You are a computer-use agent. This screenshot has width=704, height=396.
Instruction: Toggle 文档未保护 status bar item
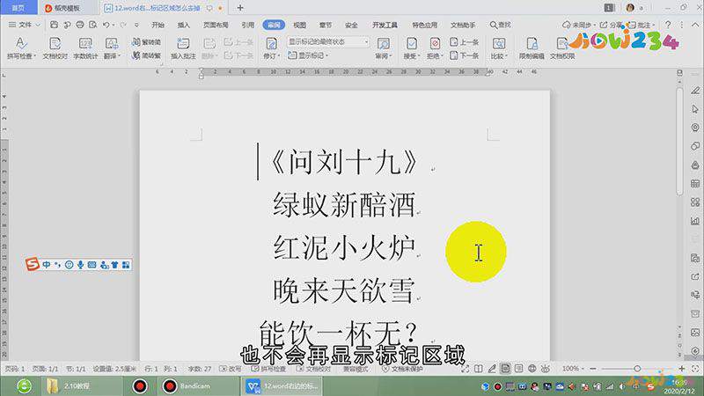[x=402, y=369]
